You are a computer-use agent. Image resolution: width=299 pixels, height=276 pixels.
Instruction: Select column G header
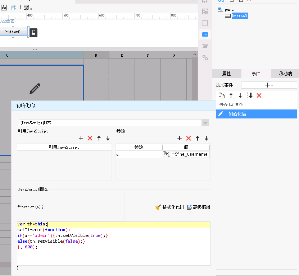174,55
